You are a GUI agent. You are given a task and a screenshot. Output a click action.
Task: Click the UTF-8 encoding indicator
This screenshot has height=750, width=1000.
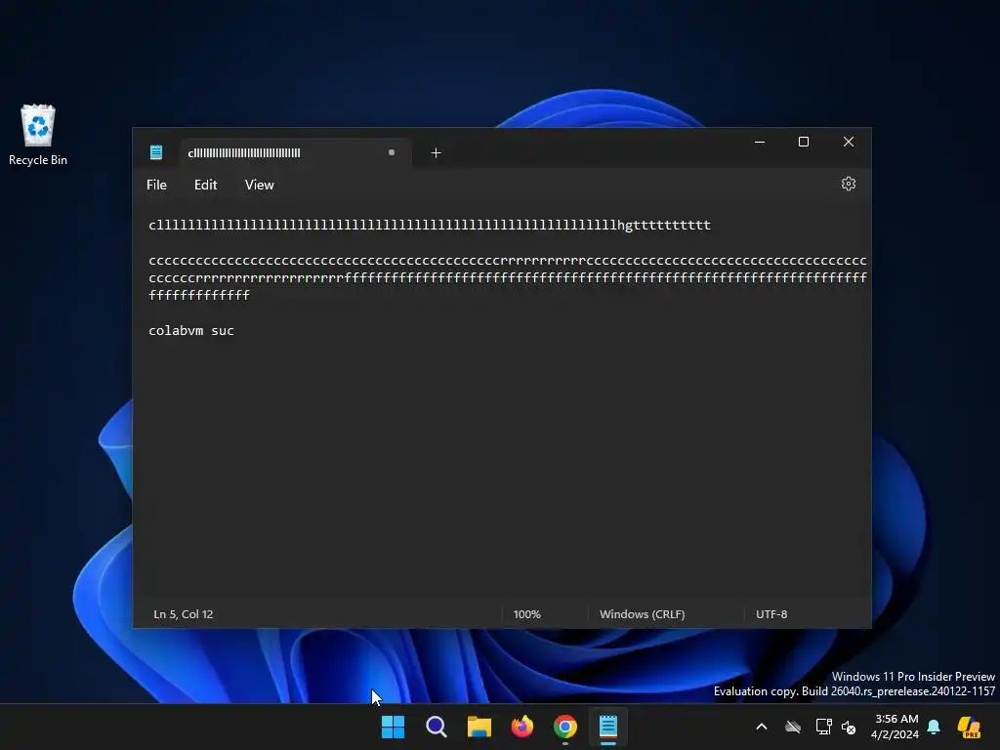(771, 614)
